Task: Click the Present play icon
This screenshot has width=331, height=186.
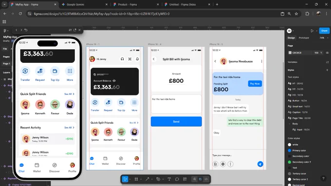Action: coord(312,31)
